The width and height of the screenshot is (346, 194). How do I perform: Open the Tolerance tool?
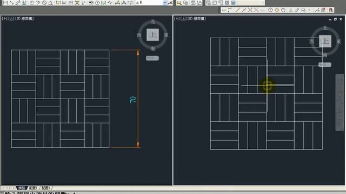tap(91, 3)
